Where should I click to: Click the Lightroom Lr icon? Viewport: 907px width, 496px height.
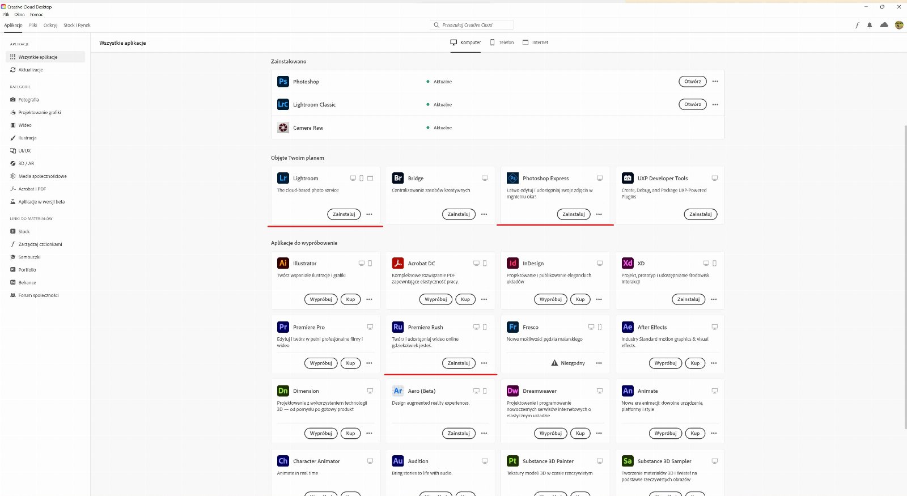(x=283, y=178)
